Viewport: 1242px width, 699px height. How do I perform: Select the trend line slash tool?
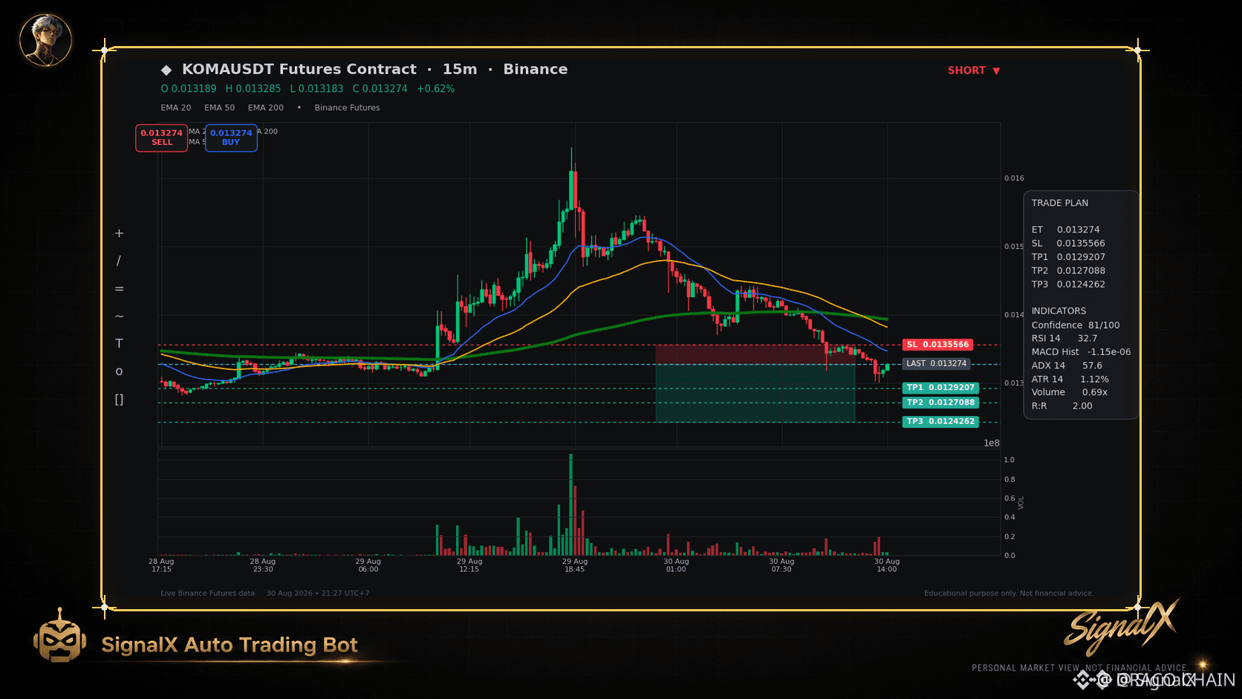tap(119, 261)
